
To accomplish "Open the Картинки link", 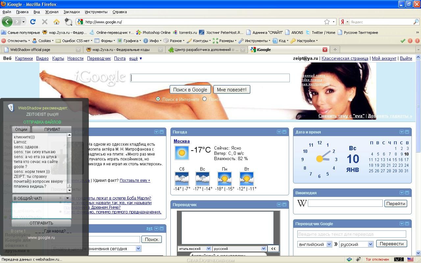I will [24, 58].
